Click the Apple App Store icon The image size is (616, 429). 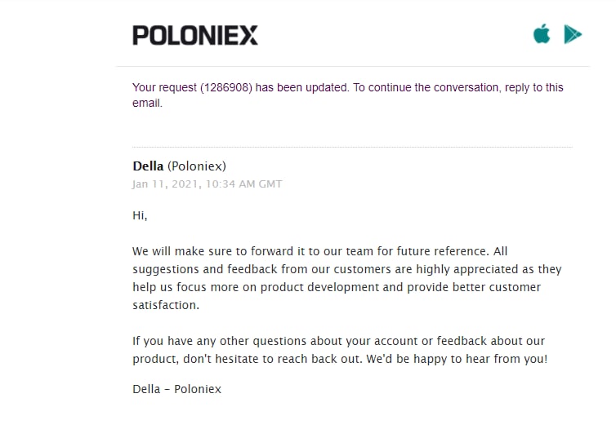tap(542, 33)
